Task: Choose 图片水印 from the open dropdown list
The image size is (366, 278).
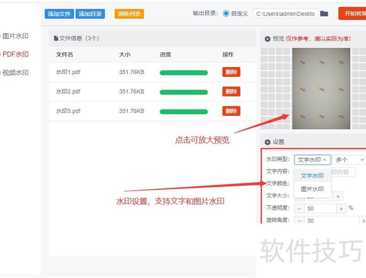Action: point(312,188)
